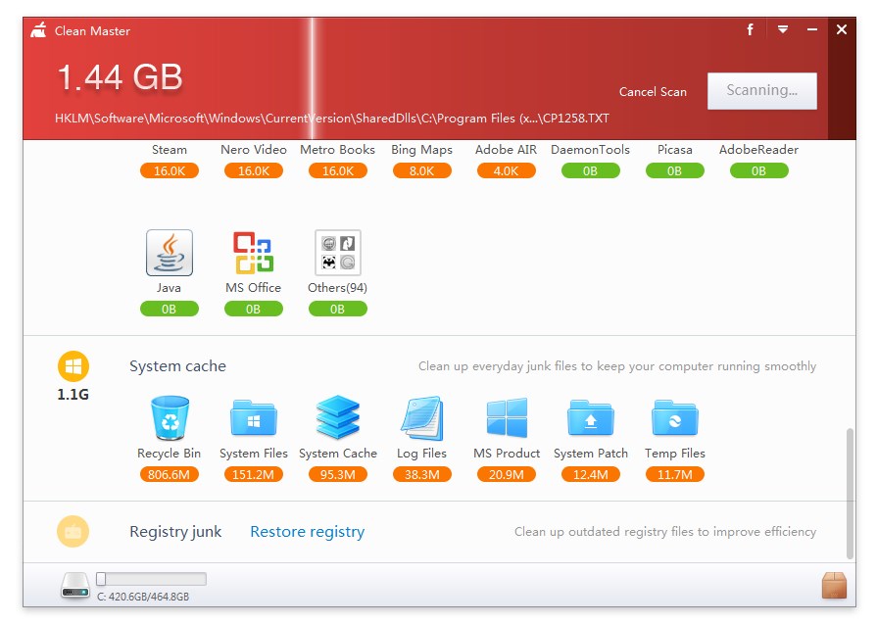Click the Metro Books 16.0K badge
877x624 pixels.
(338, 170)
